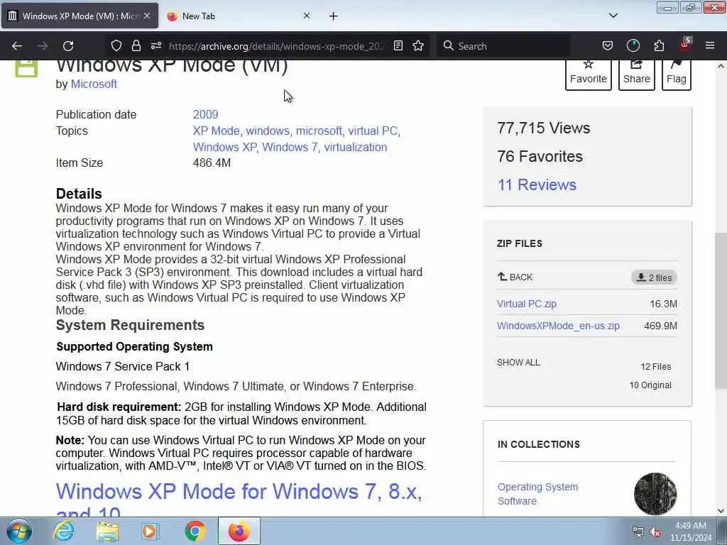Open a new tab with the plus icon
Image resolution: width=727 pixels, height=545 pixels.
coord(334,16)
